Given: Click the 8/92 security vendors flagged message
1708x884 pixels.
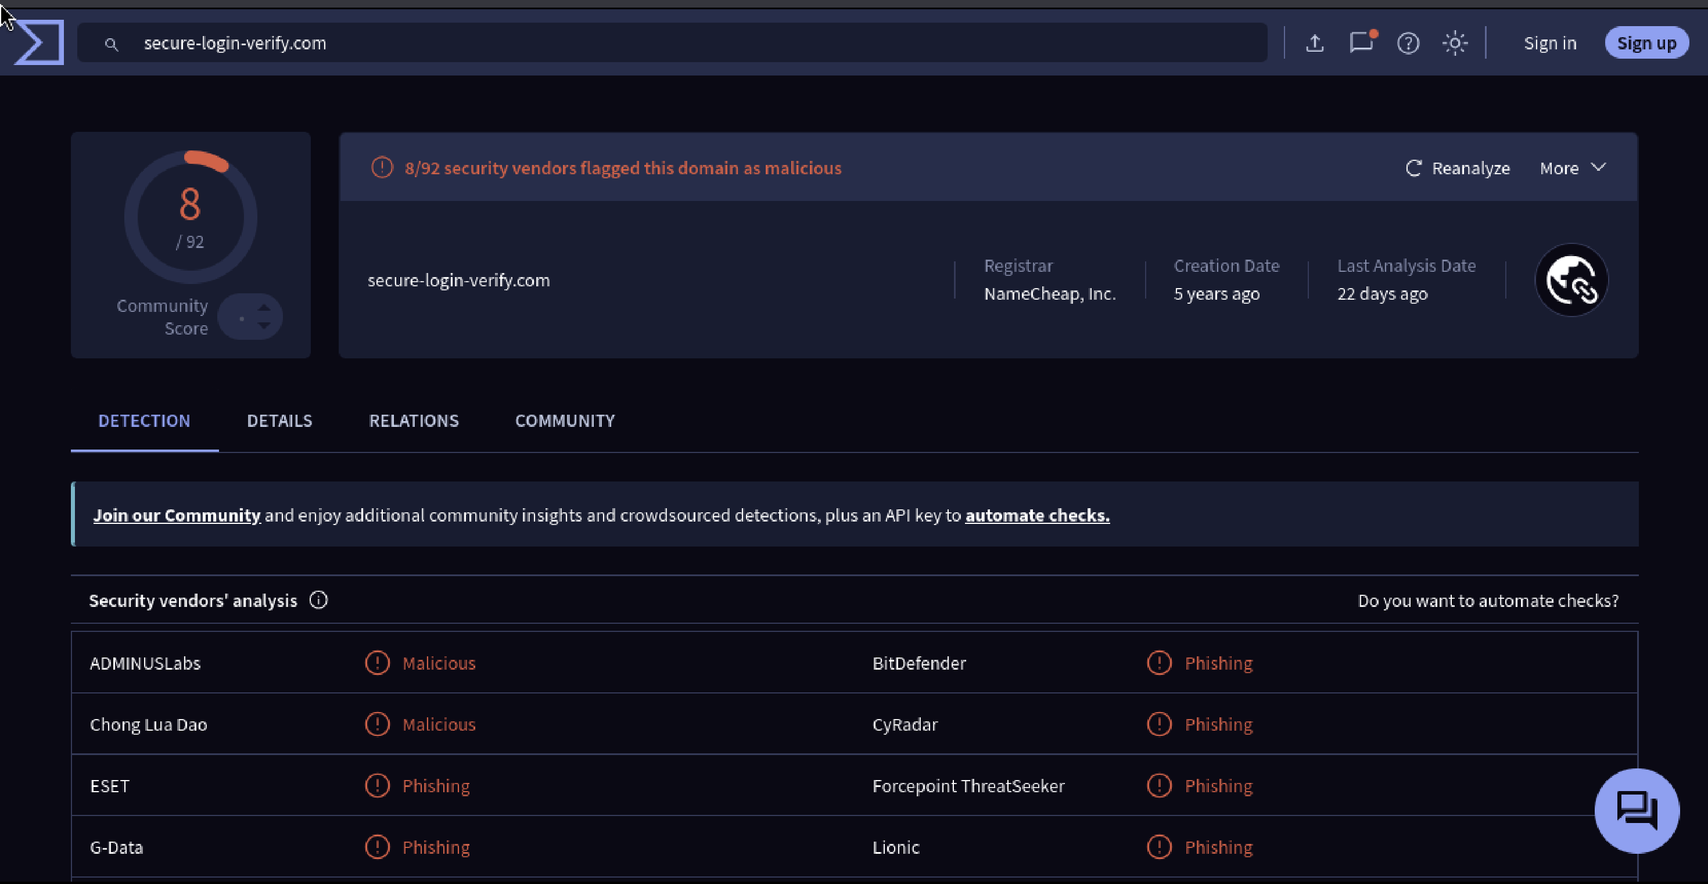Looking at the screenshot, I should (x=623, y=168).
